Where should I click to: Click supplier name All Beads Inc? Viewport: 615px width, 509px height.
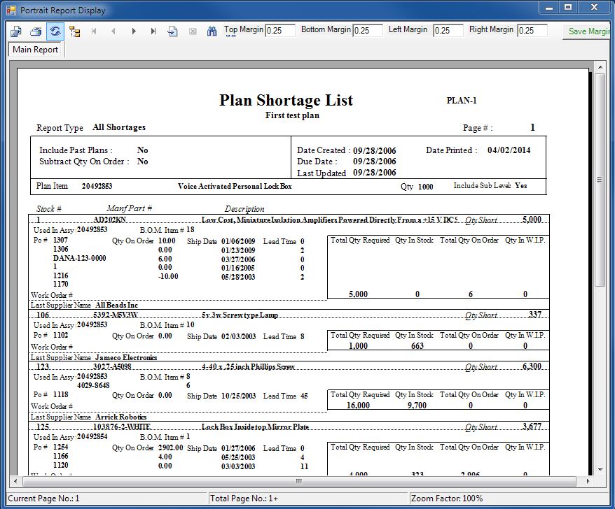(116, 305)
